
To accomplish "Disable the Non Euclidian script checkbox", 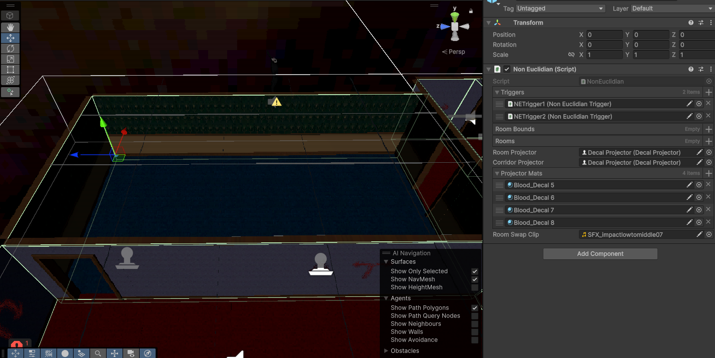I will (x=507, y=69).
